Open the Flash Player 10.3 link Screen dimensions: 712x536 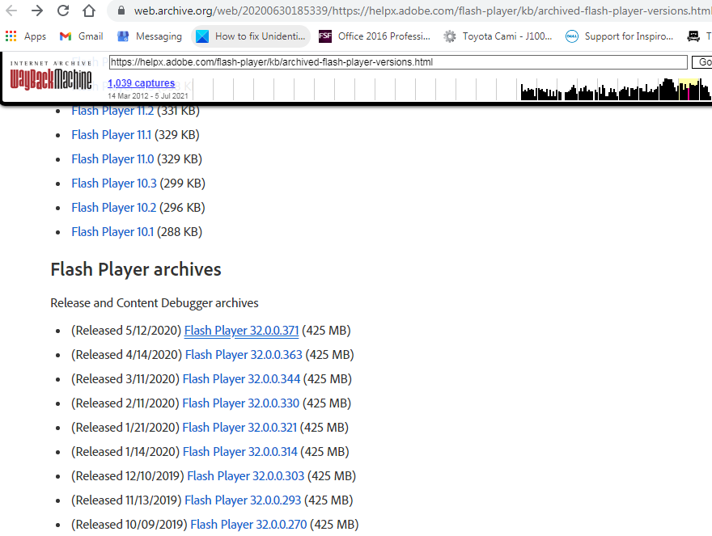point(114,184)
